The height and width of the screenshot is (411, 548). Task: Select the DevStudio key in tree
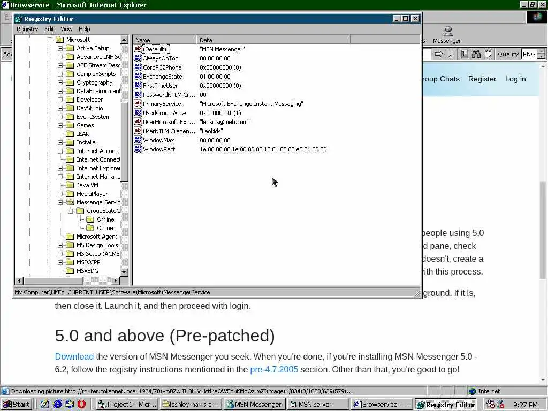pyautogui.click(x=90, y=108)
